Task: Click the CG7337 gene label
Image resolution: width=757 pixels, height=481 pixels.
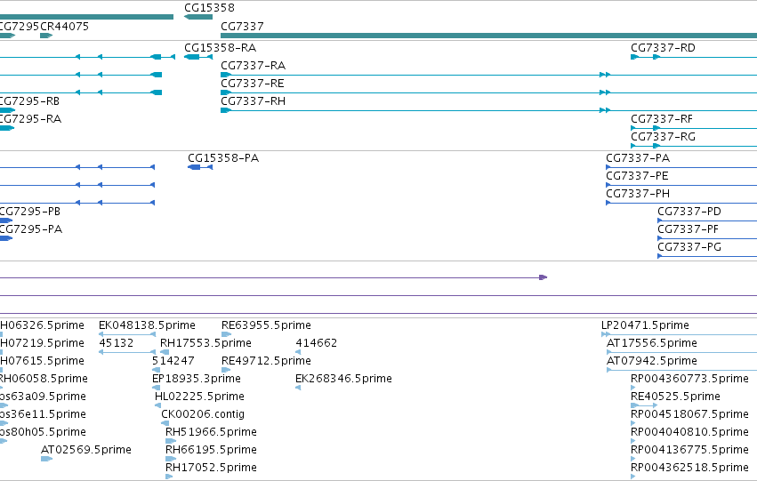Action: pyautogui.click(x=242, y=27)
